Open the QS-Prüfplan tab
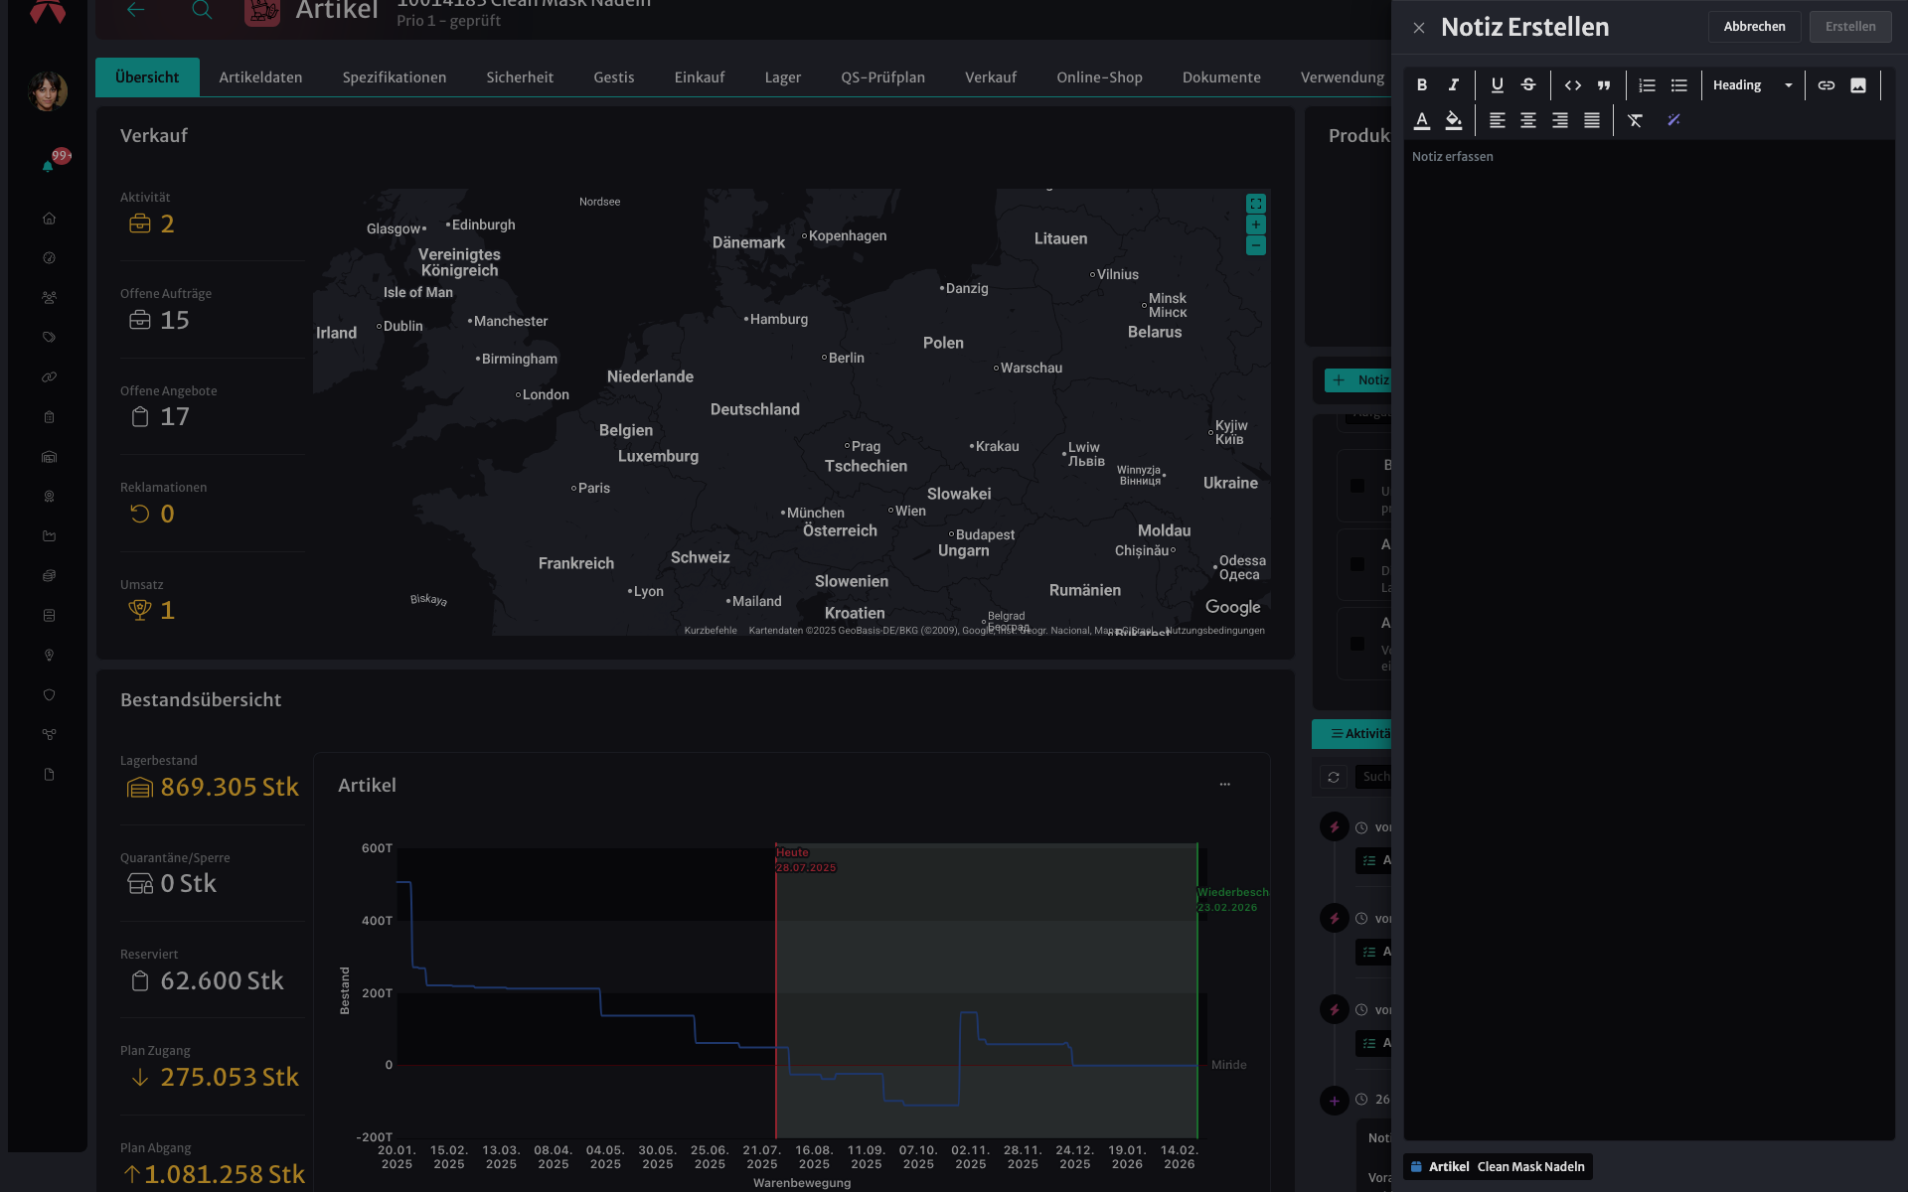This screenshot has width=1908, height=1192. pos(882,77)
